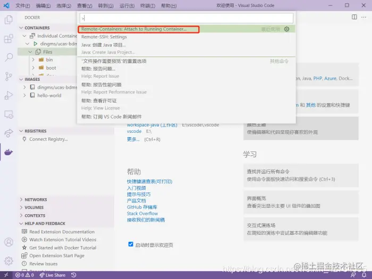Open Source Control view icon
372x279 pixels.
tap(9, 76)
